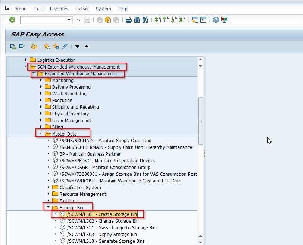The width and height of the screenshot is (303, 245).
Task: Click the User Menu icon
Action: pyautogui.click(x=13, y=47)
